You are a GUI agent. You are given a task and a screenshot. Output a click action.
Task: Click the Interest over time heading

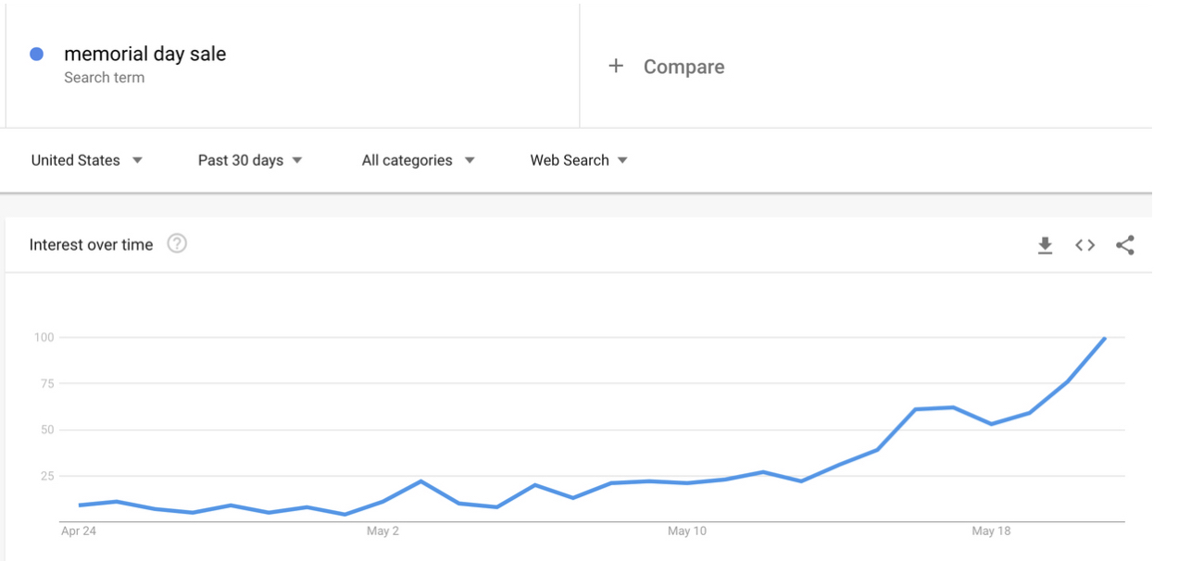coord(91,245)
